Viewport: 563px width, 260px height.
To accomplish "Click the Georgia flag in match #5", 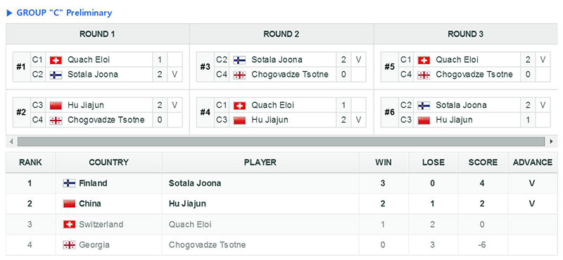I will [424, 75].
